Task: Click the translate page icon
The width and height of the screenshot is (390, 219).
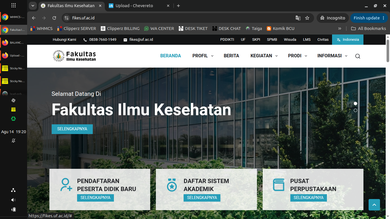Action: tap(298, 18)
